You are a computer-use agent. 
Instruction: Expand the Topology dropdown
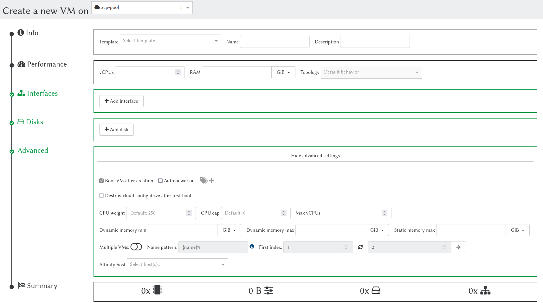pos(371,72)
